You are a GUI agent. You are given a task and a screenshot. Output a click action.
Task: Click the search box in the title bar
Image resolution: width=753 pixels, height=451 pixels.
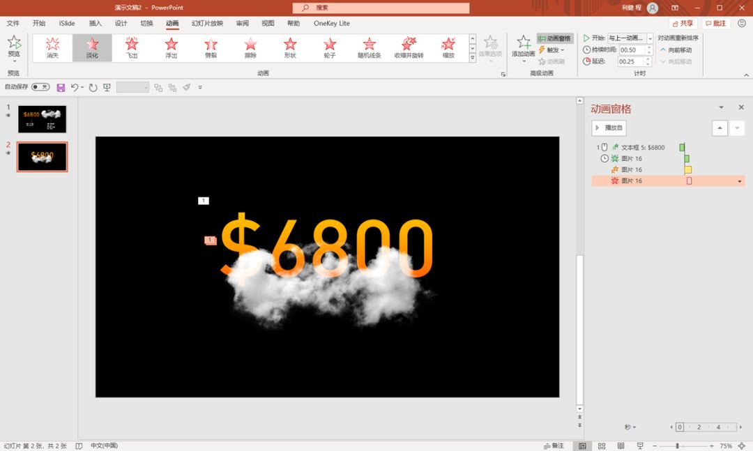point(381,8)
